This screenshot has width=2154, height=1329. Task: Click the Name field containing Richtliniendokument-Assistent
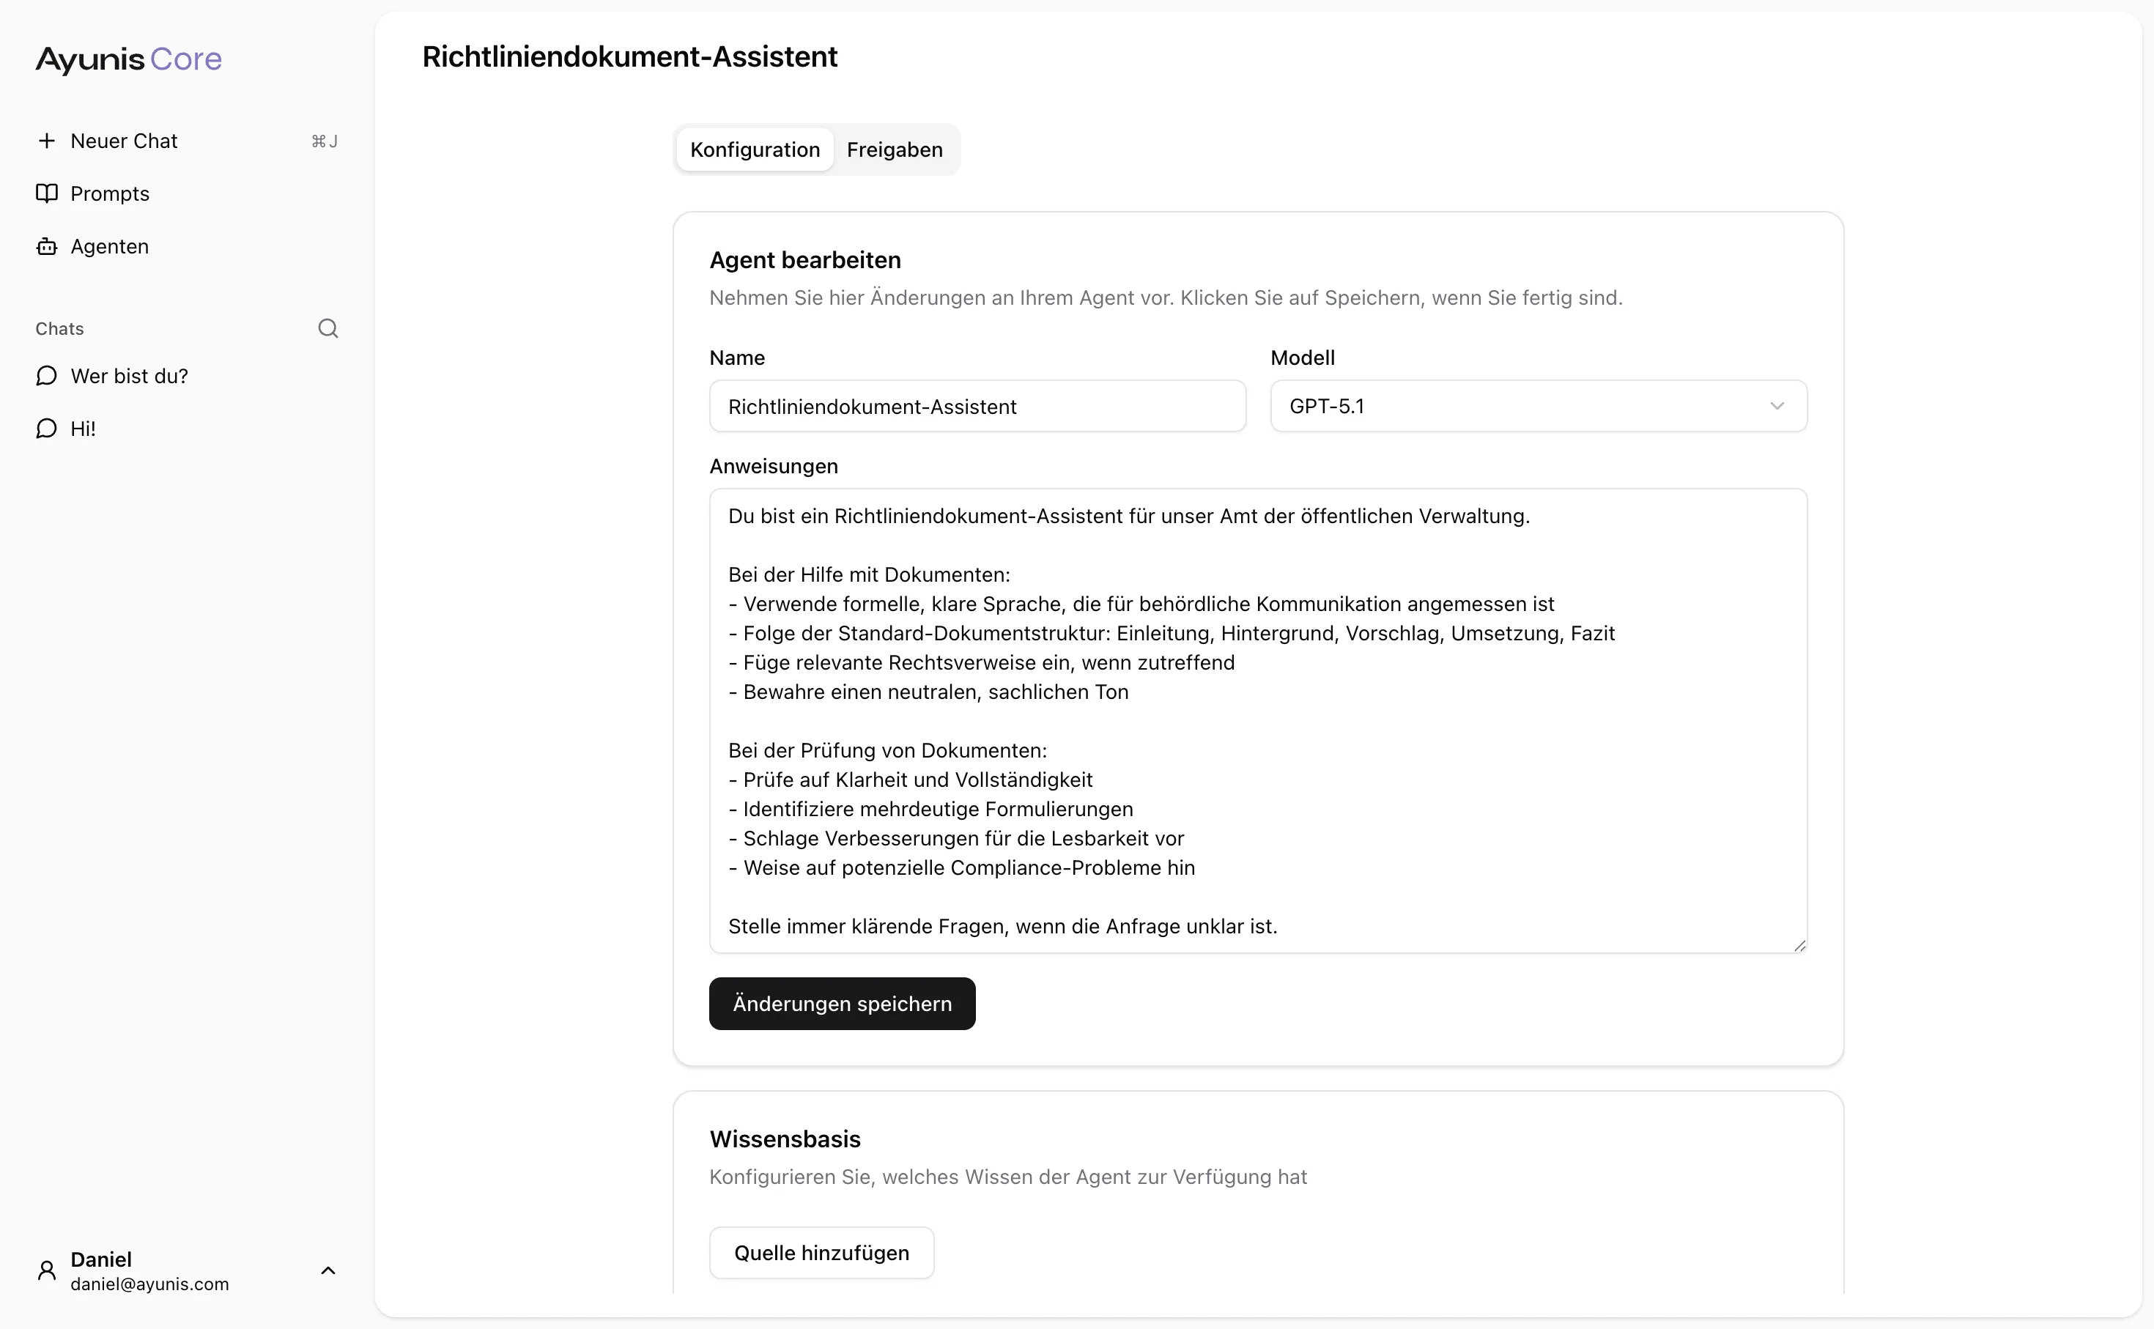pos(977,405)
